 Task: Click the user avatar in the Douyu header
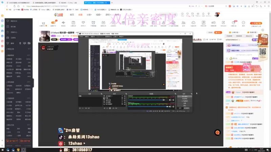pyautogui.click(x=217, y=15)
